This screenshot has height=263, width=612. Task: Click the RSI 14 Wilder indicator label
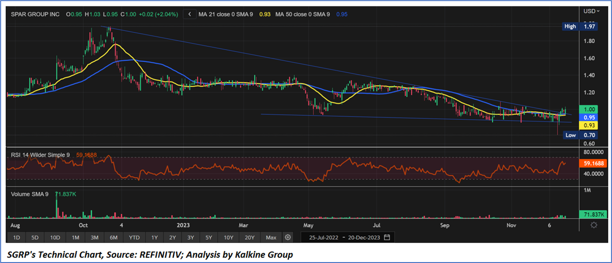click(x=40, y=155)
